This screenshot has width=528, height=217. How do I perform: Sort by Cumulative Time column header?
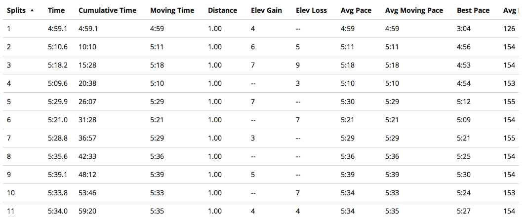click(x=107, y=10)
